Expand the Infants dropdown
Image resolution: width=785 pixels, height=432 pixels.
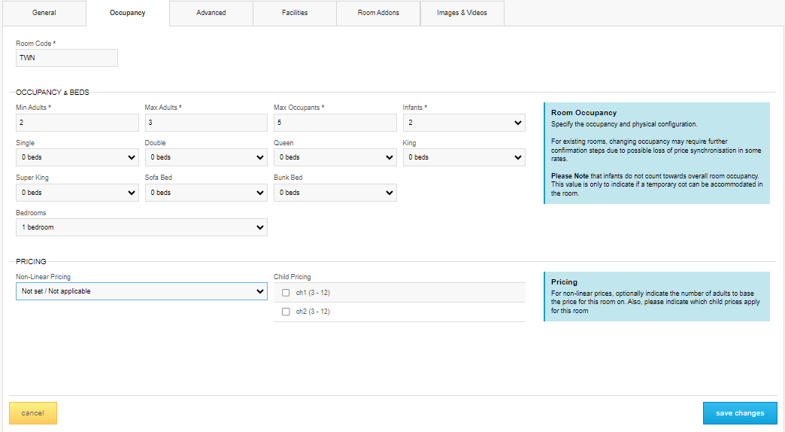coord(464,123)
